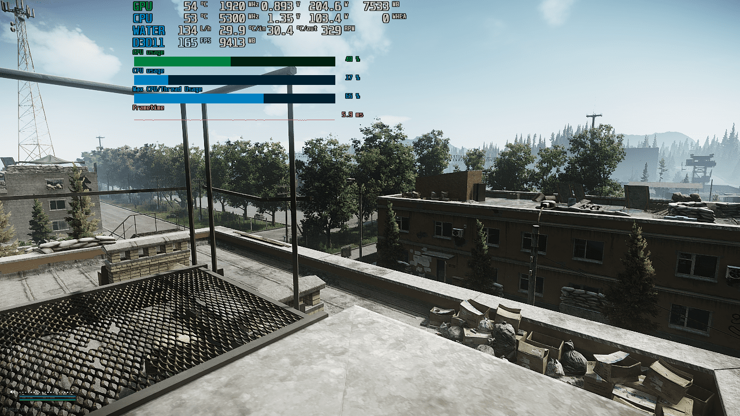Click the GPU voltage value 0.893 V

click(281, 6)
